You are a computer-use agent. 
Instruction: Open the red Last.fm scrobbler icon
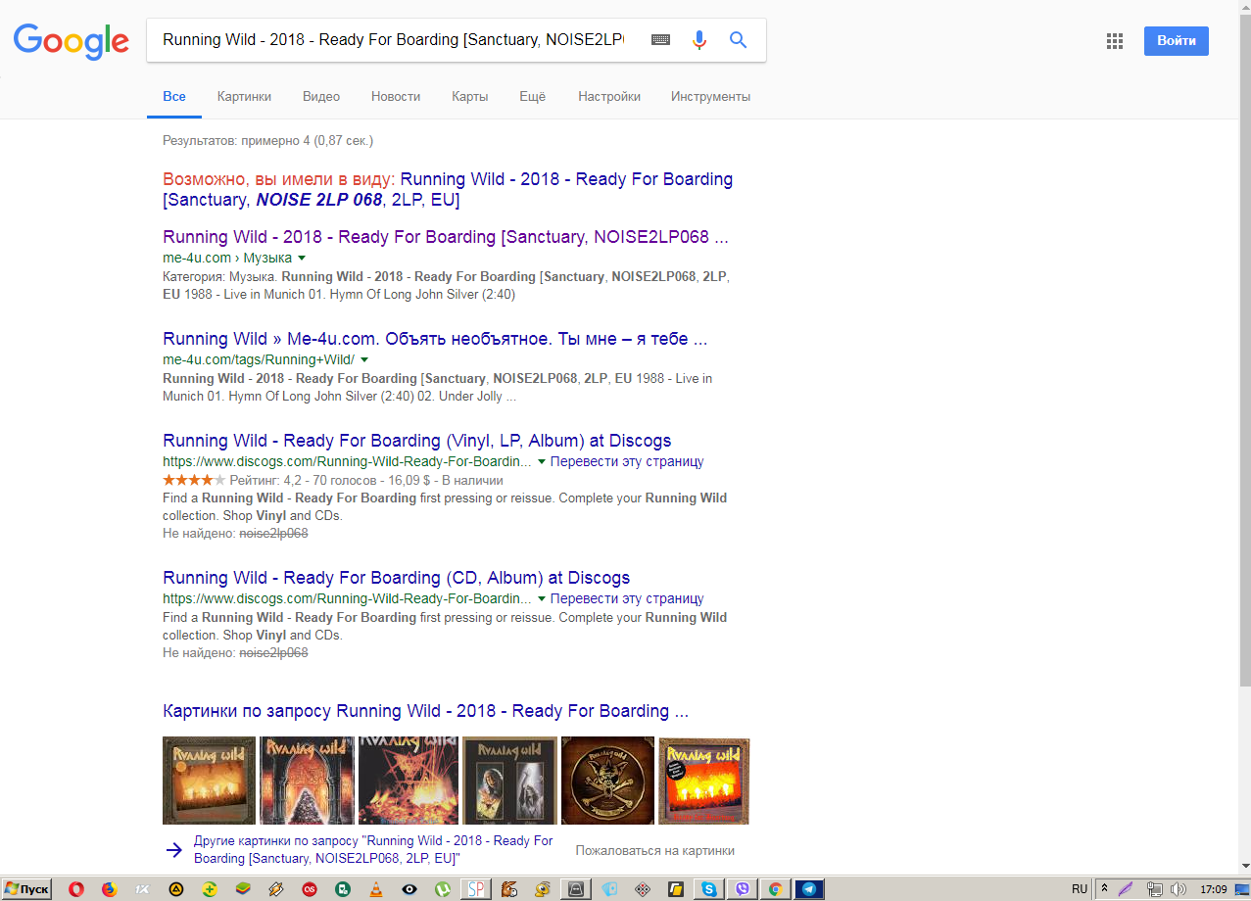tap(310, 889)
